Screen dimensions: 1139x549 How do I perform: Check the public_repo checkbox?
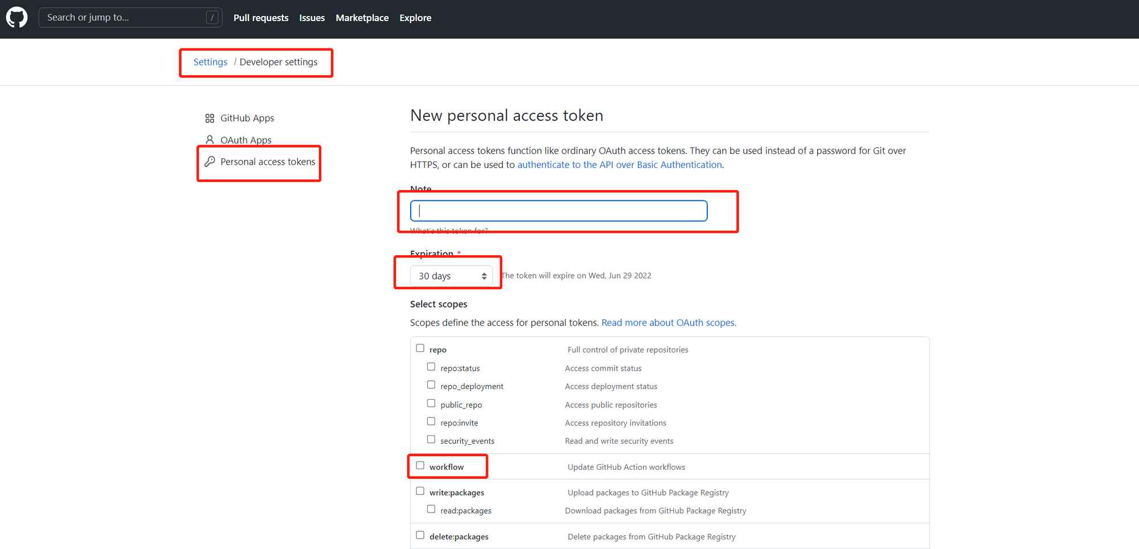point(431,403)
